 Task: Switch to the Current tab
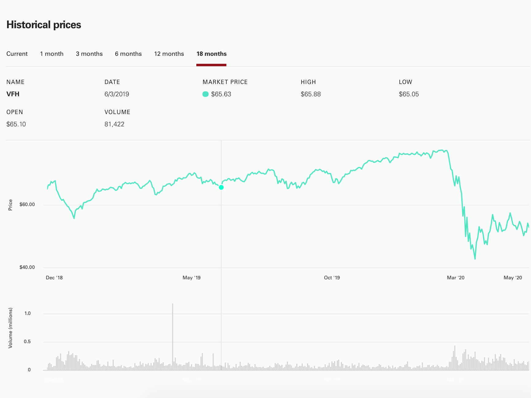coord(17,54)
